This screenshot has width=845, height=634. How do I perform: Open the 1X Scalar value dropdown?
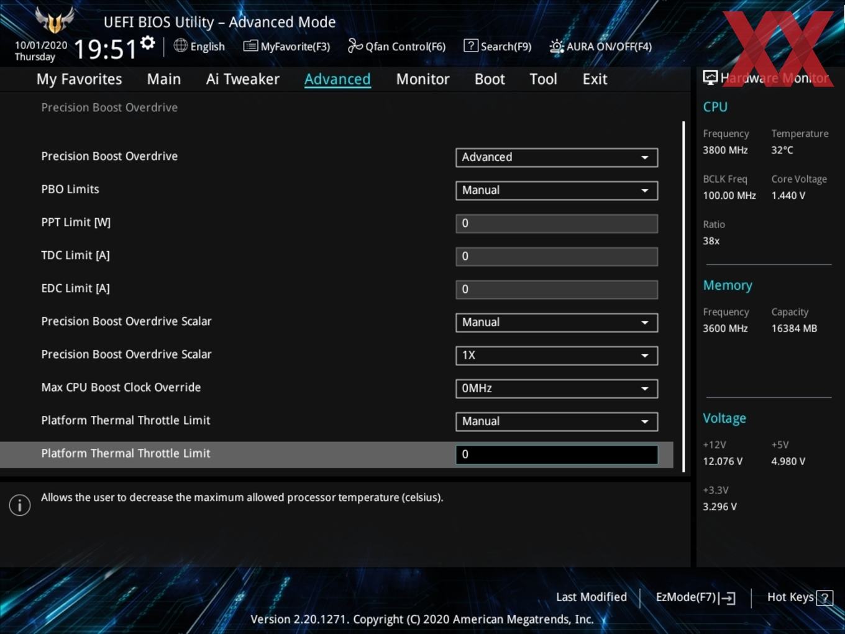click(x=557, y=356)
